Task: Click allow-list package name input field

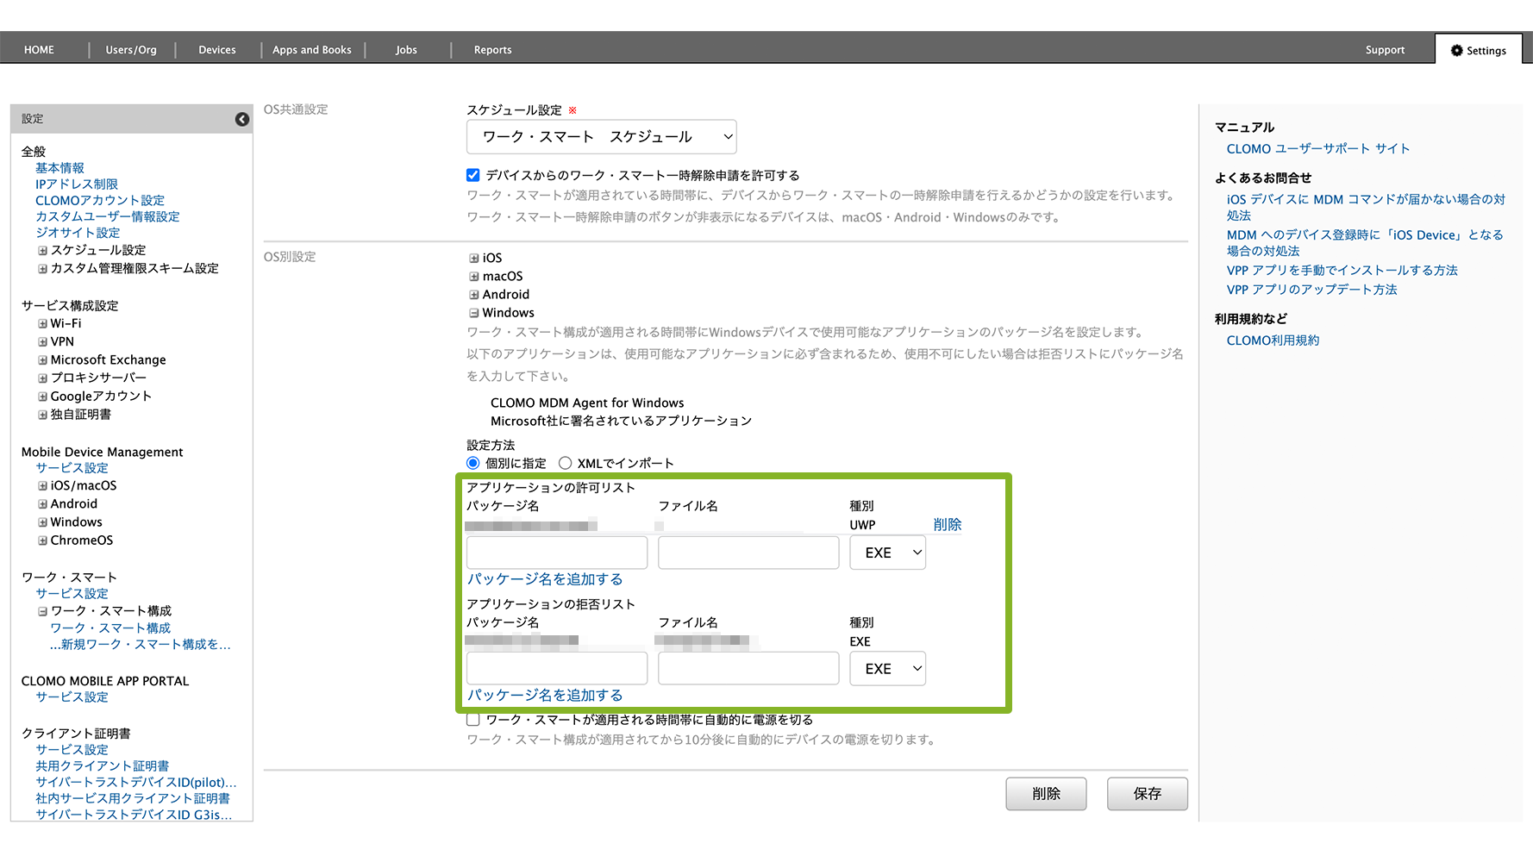Action: pyautogui.click(x=557, y=553)
